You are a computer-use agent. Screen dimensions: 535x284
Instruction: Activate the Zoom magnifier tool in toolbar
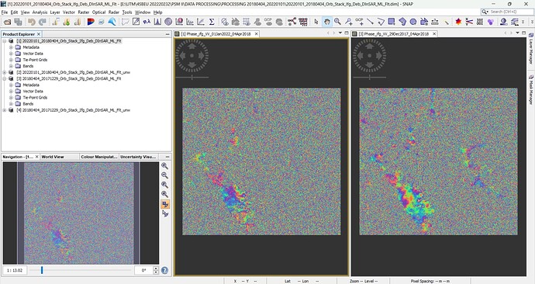337,22
